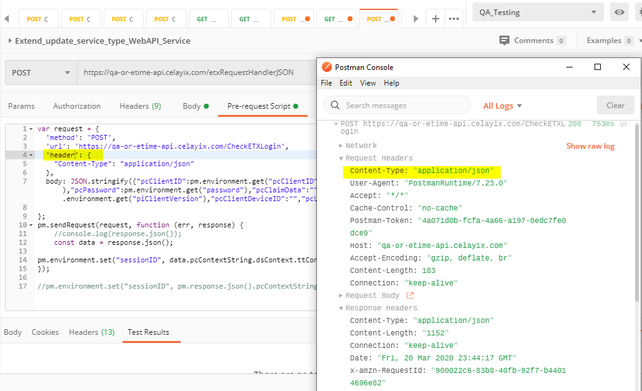Open Edit menu in Postman Console
The height and width of the screenshot is (391, 642).
(346, 83)
